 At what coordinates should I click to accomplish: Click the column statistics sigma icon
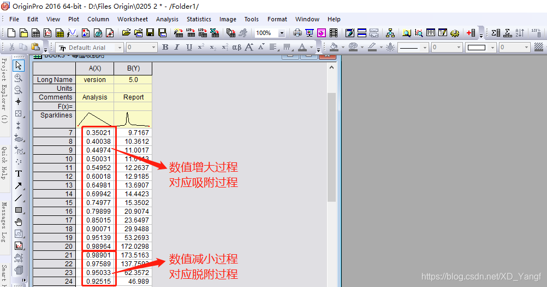pyautogui.click(x=496, y=33)
